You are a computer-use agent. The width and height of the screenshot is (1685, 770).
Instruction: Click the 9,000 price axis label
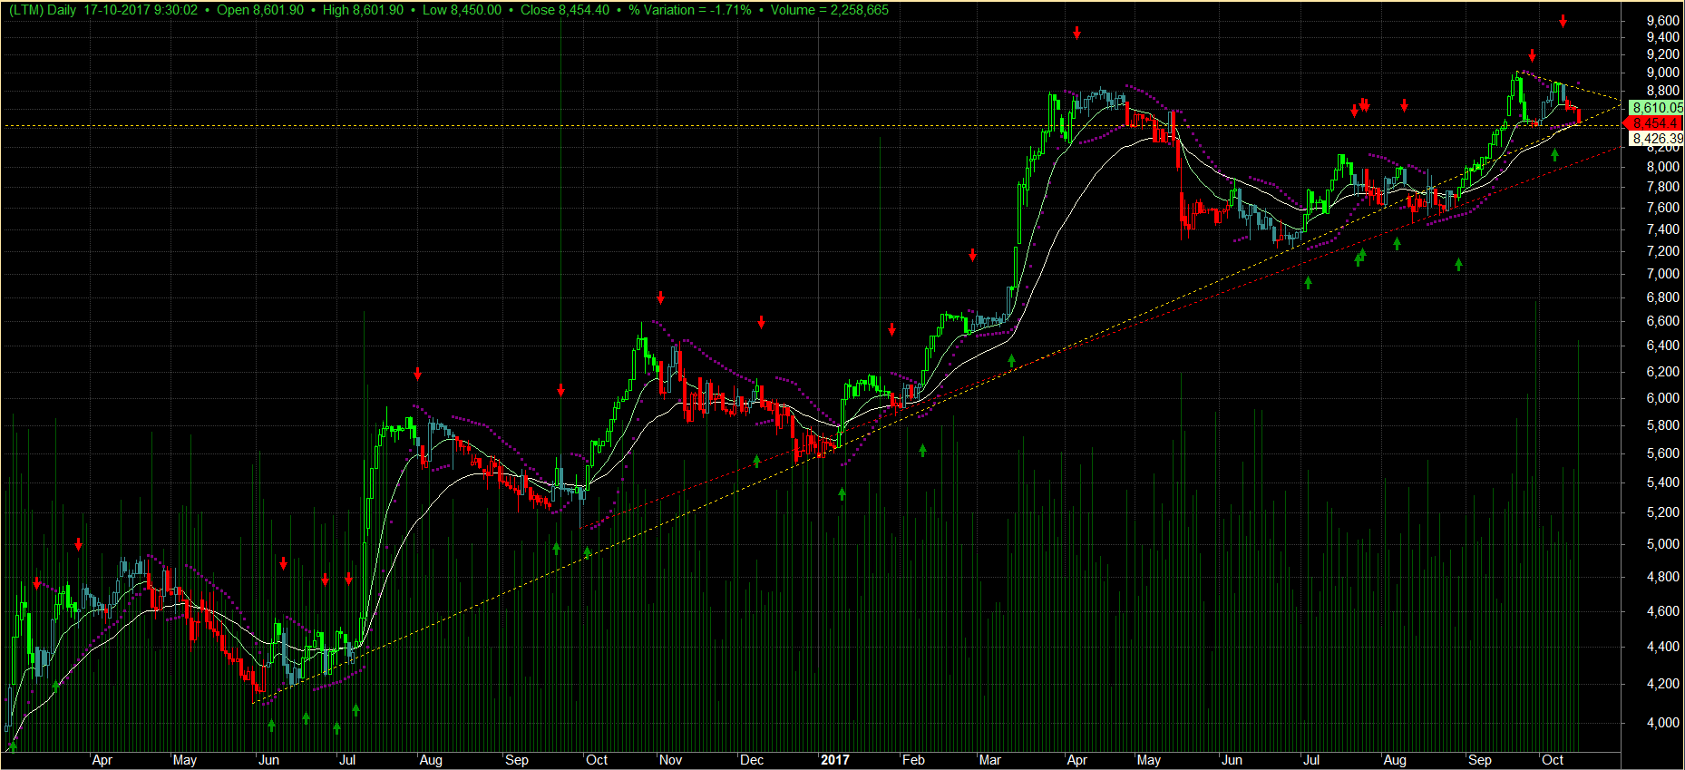coord(1662,73)
